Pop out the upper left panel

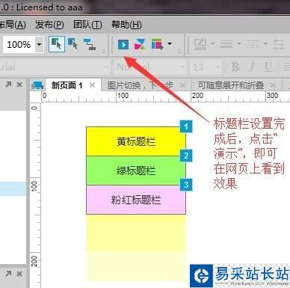(x=8, y=85)
